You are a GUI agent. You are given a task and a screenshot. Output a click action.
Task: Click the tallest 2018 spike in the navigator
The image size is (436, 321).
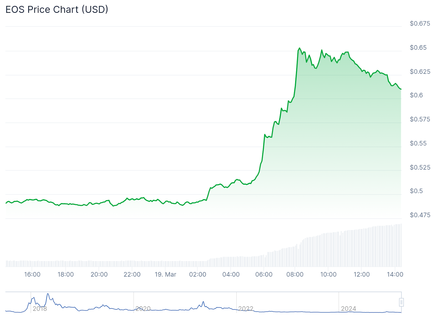(x=48, y=294)
